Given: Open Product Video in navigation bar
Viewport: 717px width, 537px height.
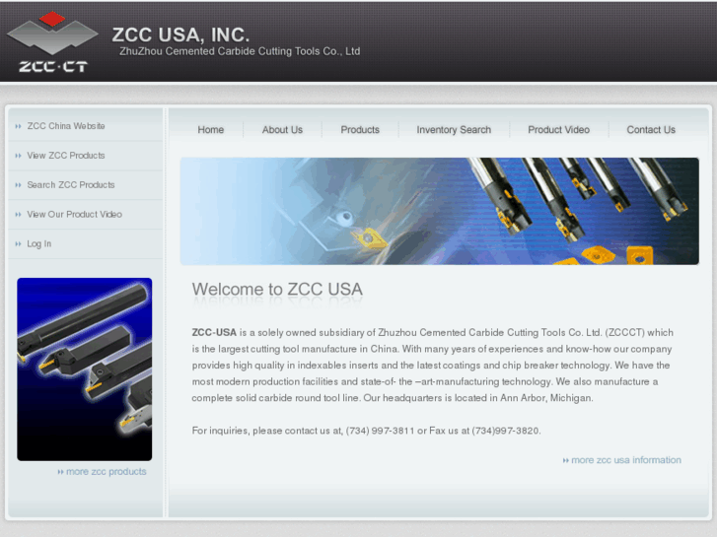Looking at the screenshot, I should 559,130.
